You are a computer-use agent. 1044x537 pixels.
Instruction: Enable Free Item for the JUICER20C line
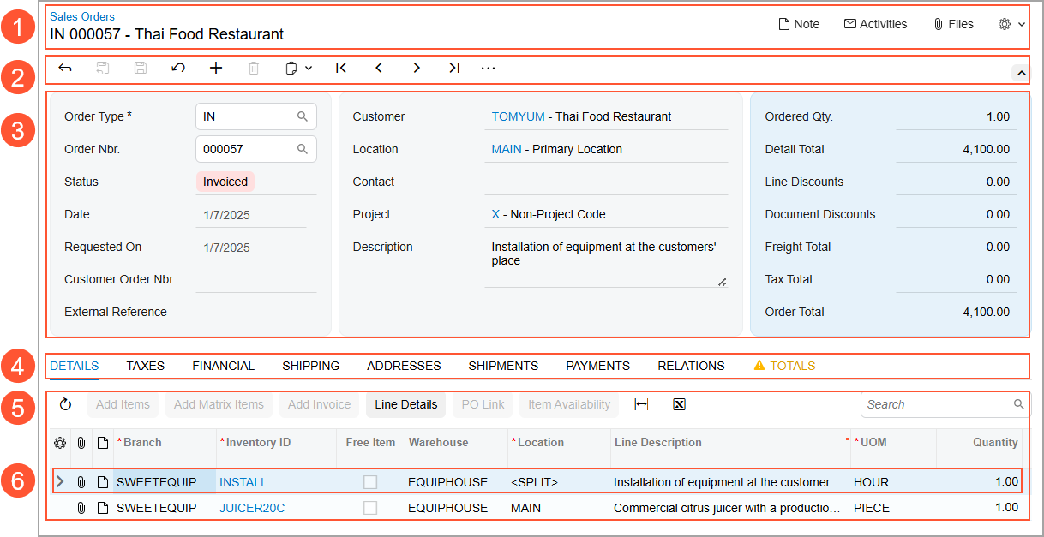point(370,507)
